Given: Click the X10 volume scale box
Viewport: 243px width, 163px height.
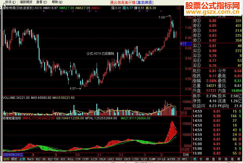Looking at the screenshot, I should point(183,113).
